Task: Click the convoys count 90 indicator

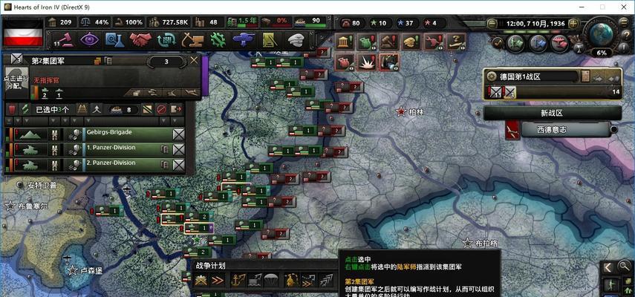Action: click(311, 22)
